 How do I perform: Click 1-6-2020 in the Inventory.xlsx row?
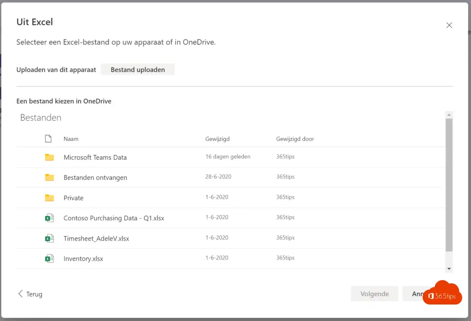tap(217, 258)
